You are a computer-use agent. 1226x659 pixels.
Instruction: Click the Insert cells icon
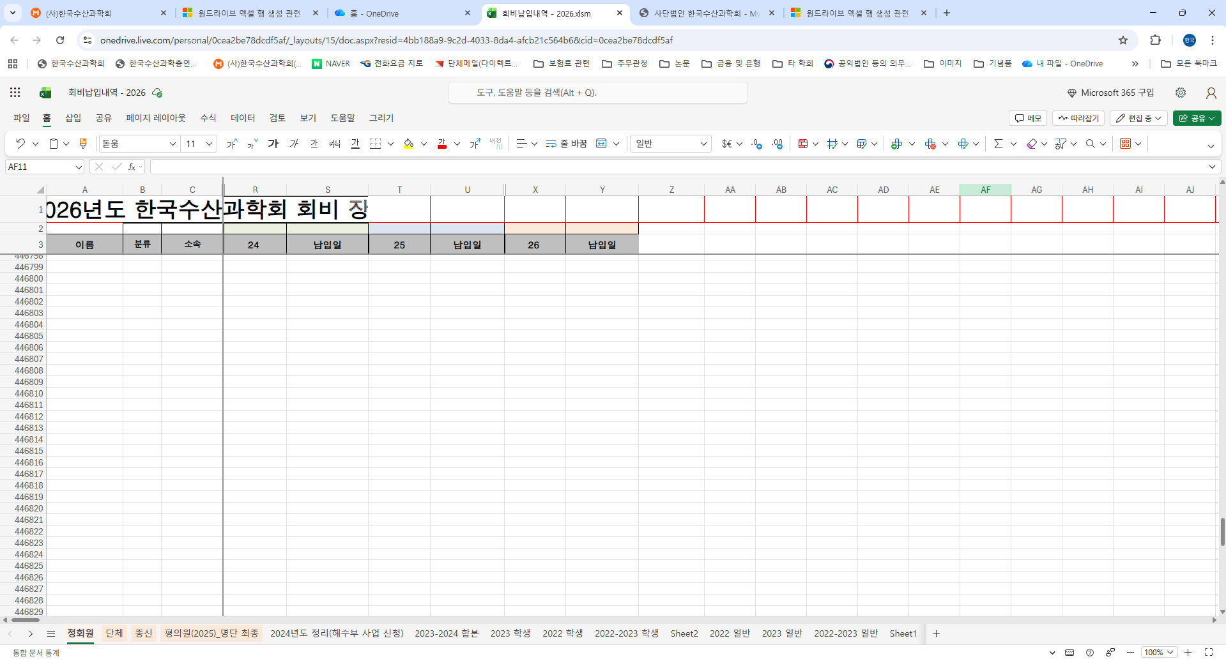(x=897, y=144)
